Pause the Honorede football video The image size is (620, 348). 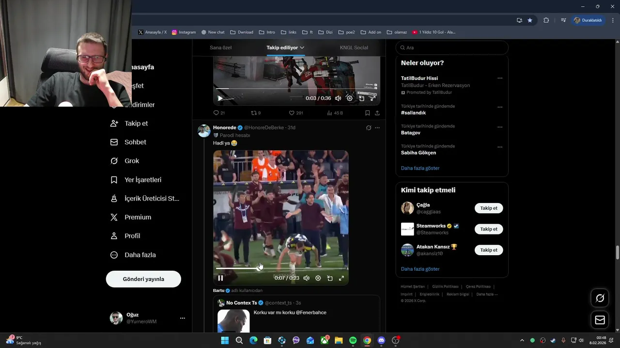[220, 278]
